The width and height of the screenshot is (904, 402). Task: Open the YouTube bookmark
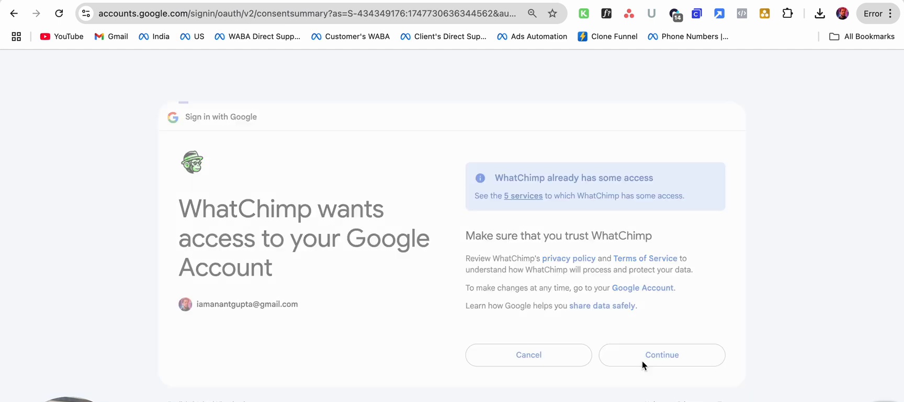pyautogui.click(x=62, y=37)
